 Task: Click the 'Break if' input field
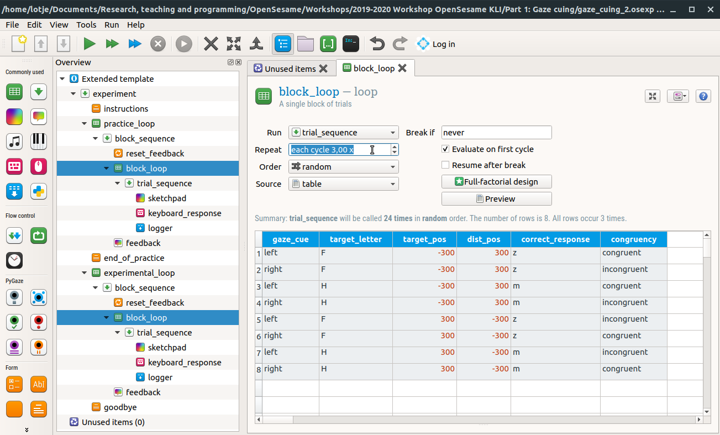(497, 133)
